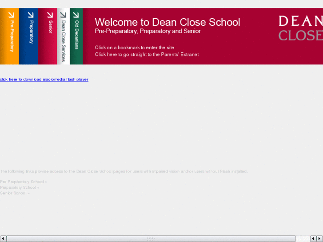Open the Preparatory School text link
This screenshot has width=323, height=242.
[x=20, y=187]
